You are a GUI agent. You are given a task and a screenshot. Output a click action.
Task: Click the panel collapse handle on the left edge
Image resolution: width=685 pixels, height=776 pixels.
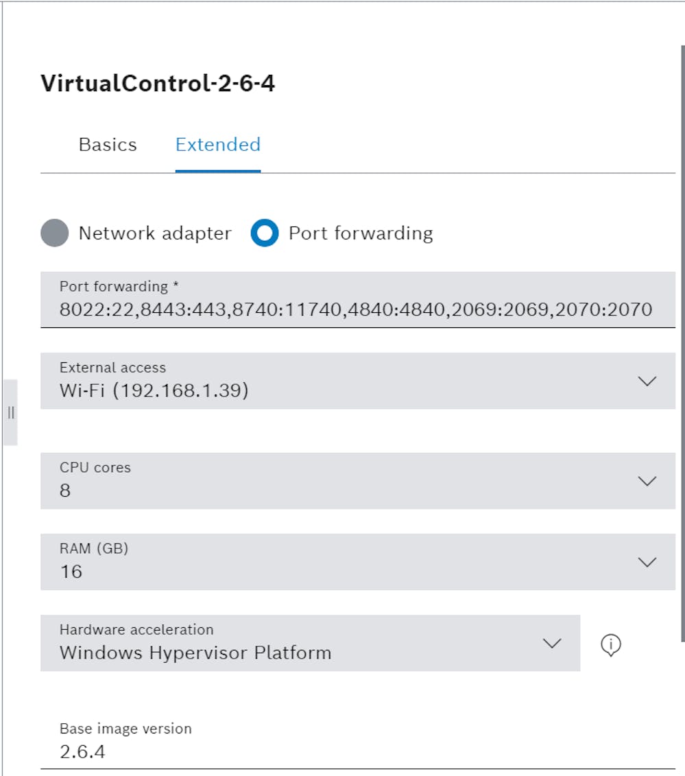(11, 412)
